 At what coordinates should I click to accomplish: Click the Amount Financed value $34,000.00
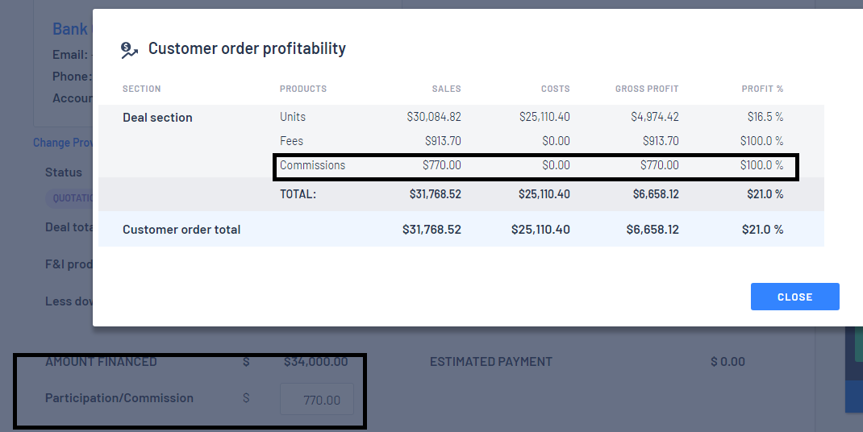[x=315, y=362]
